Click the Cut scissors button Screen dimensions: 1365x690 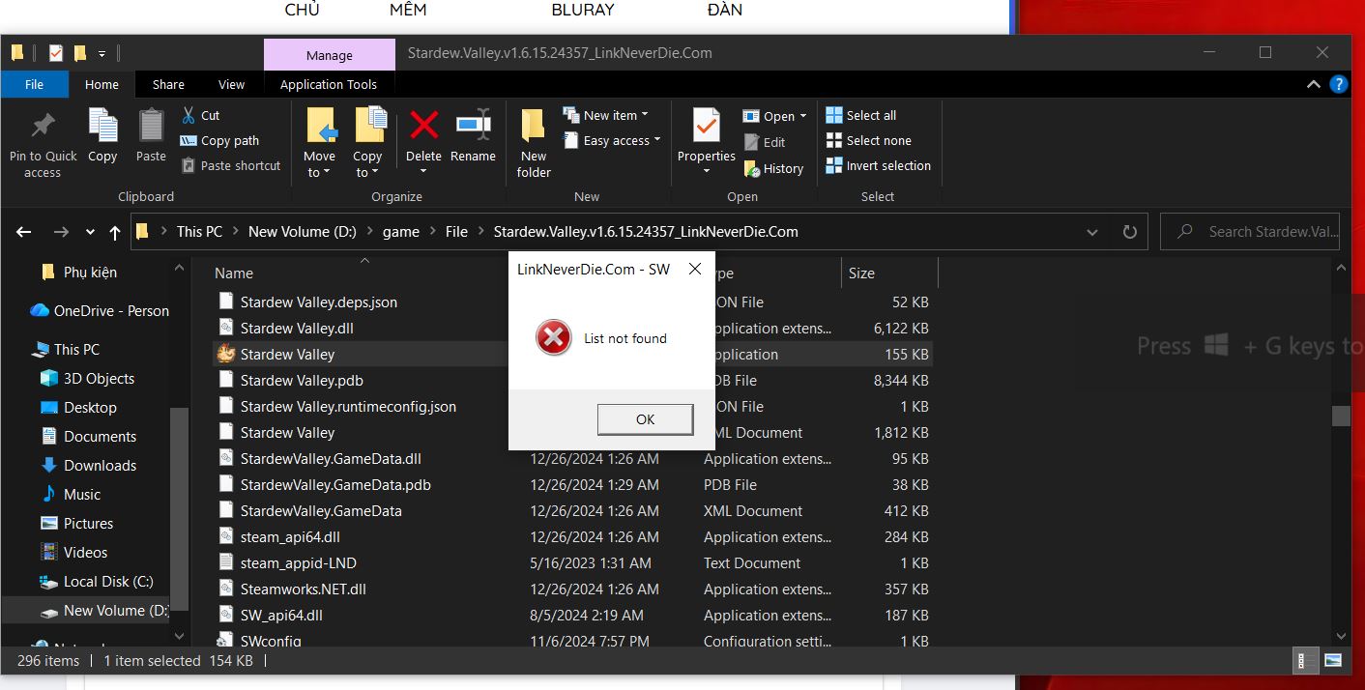pyautogui.click(x=201, y=115)
